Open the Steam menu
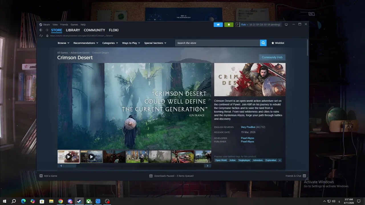This screenshot has height=205, width=365. [46, 25]
